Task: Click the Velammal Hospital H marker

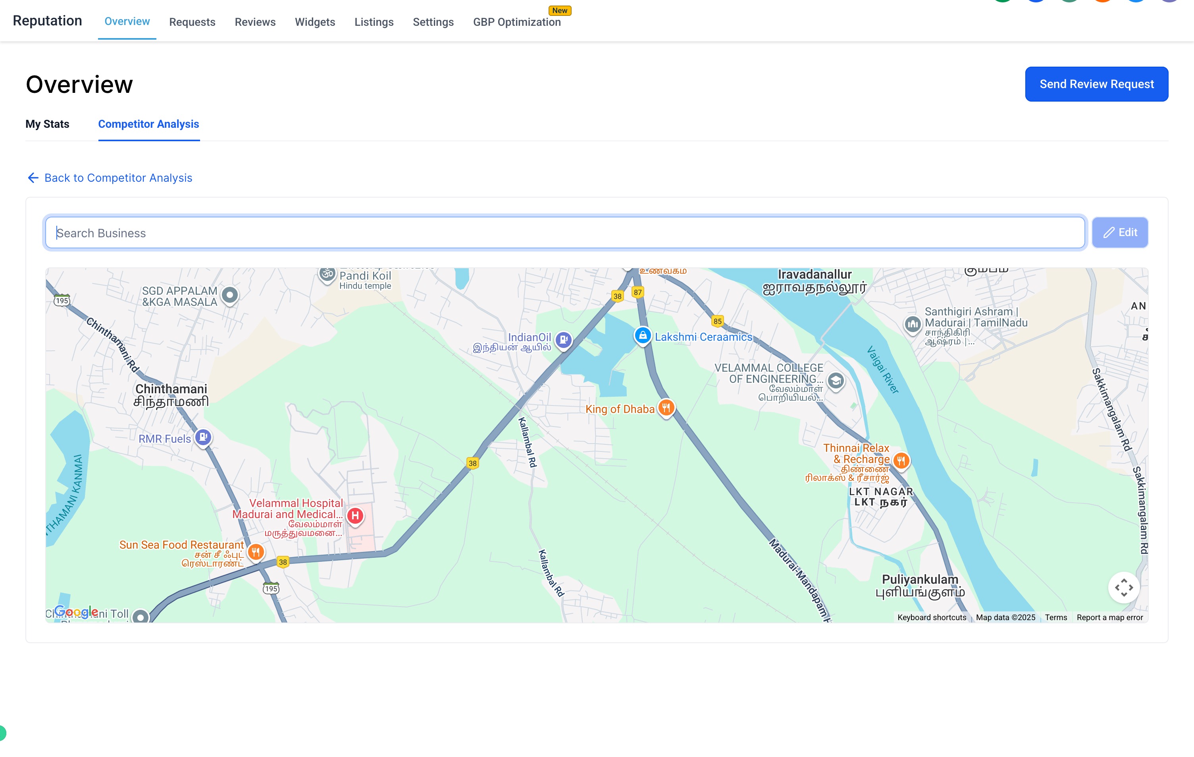Action: pos(355,515)
